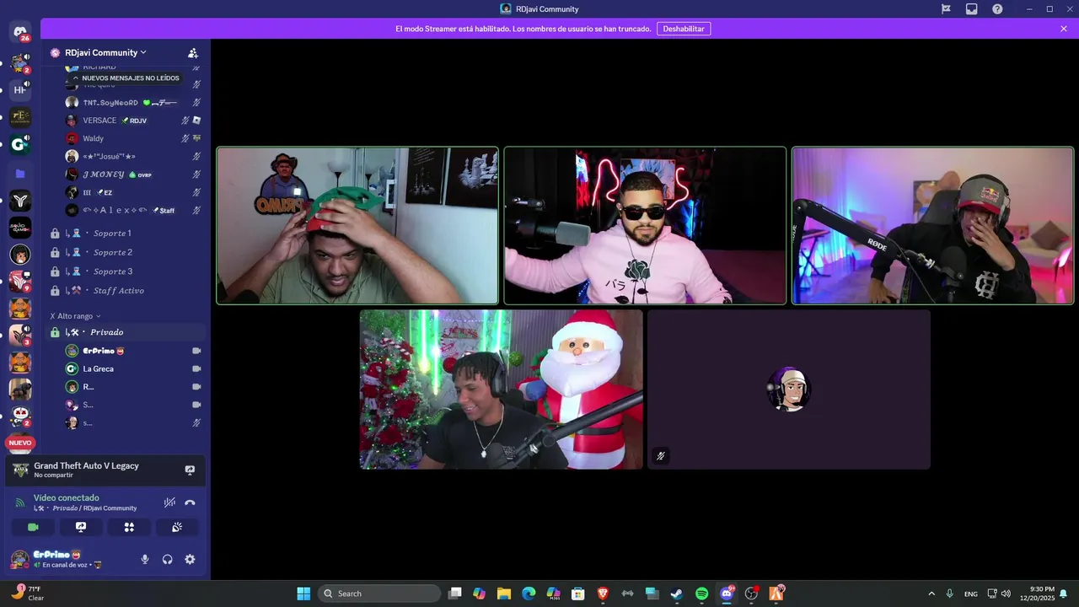Screen dimensions: 1079x607
Task: Click the NUEVO unread servers badge
Action: (20, 443)
